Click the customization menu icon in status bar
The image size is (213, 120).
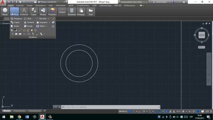coord(211,111)
